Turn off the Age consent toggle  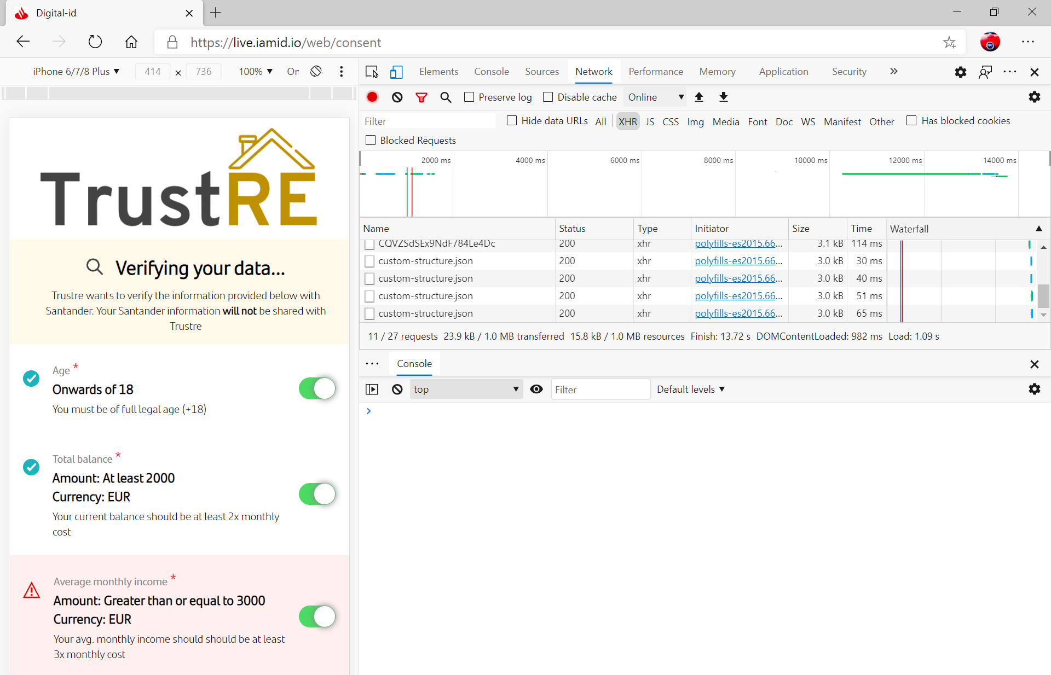tap(317, 388)
